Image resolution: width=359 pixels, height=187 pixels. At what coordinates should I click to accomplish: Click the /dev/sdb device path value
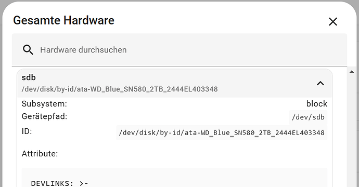(308, 117)
